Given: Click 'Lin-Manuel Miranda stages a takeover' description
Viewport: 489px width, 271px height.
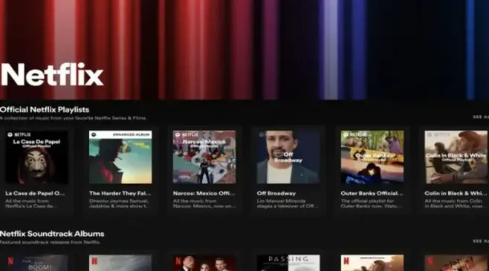Looking at the screenshot, I should tap(288, 203).
